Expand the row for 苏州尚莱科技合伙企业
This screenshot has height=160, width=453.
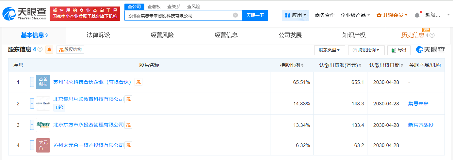(x=32, y=82)
